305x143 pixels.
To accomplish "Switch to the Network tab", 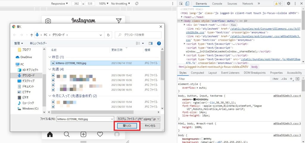I will coord(248,4).
